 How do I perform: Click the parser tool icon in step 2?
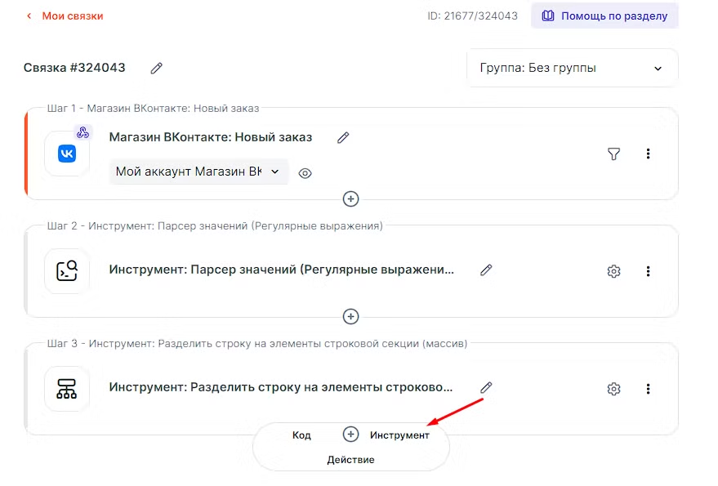point(67,271)
